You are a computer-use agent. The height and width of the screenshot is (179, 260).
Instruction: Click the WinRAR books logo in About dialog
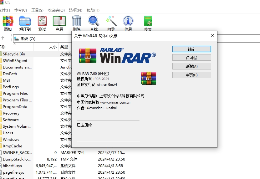[88, 56]
